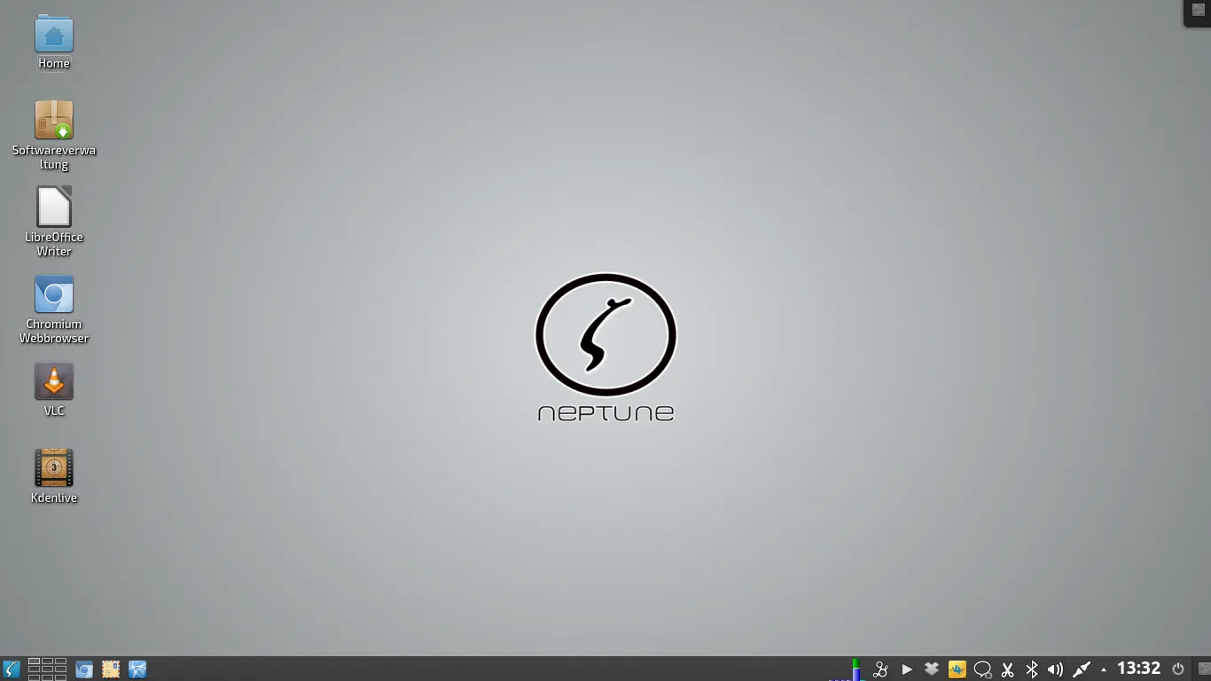Open the KDE Connect tray icon

[881, 669]
